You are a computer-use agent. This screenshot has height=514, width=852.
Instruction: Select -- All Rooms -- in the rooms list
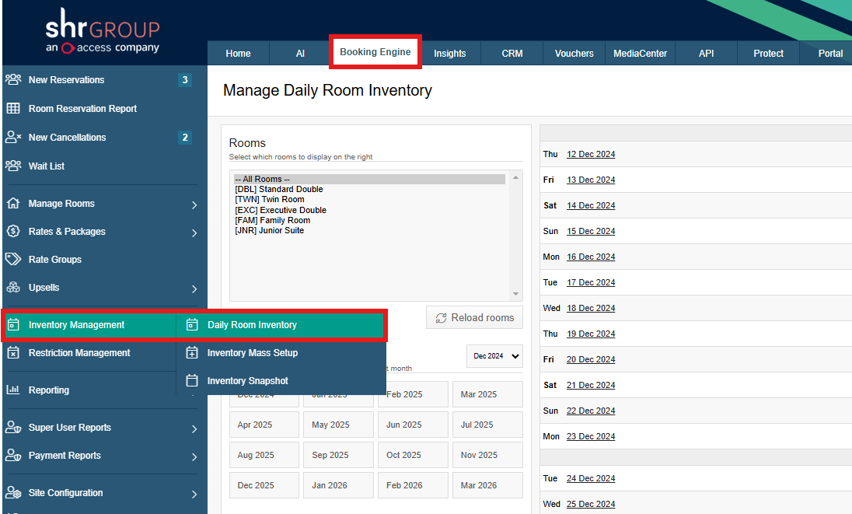369,179
